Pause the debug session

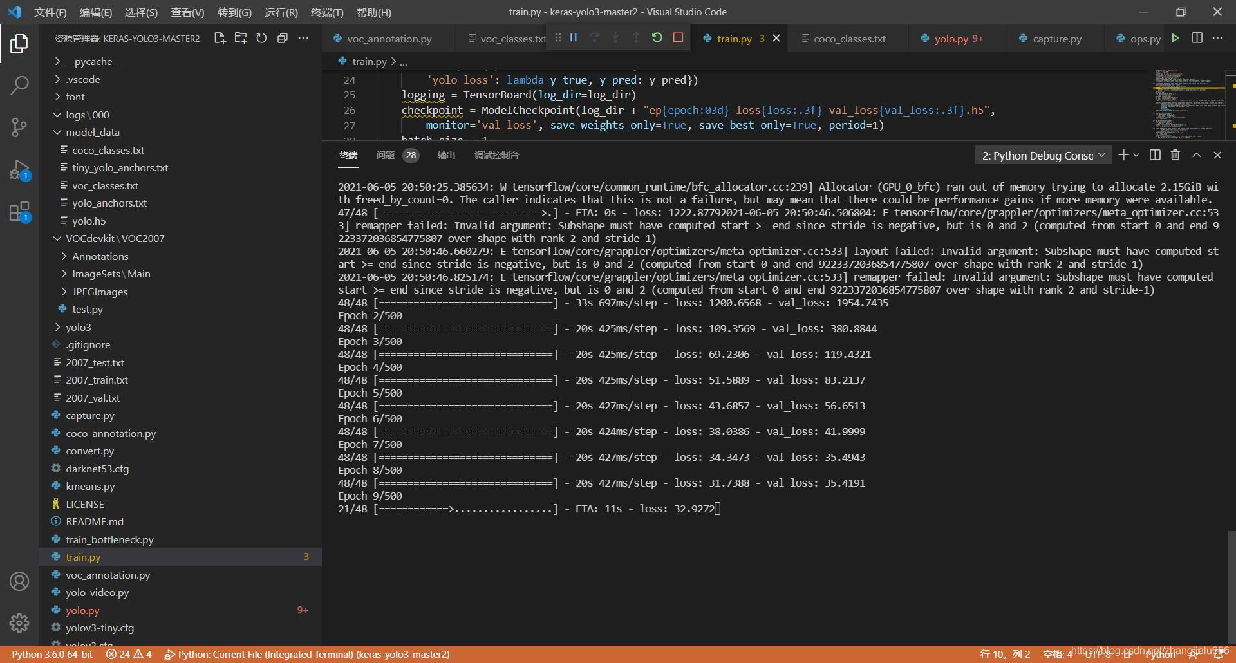573,37
